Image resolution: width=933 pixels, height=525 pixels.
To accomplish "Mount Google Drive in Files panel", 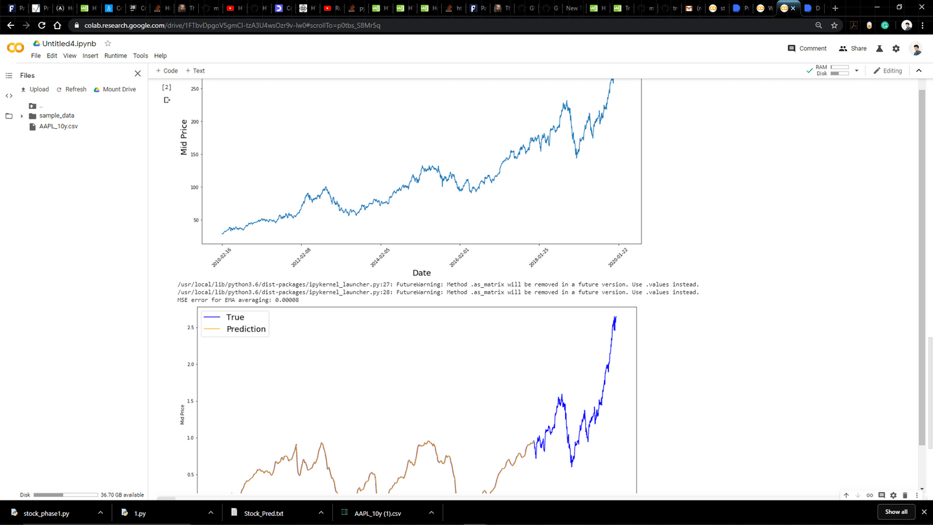I will tap(115, 89).
